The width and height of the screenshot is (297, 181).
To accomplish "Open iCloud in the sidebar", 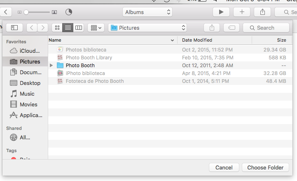I will (25, 51).
